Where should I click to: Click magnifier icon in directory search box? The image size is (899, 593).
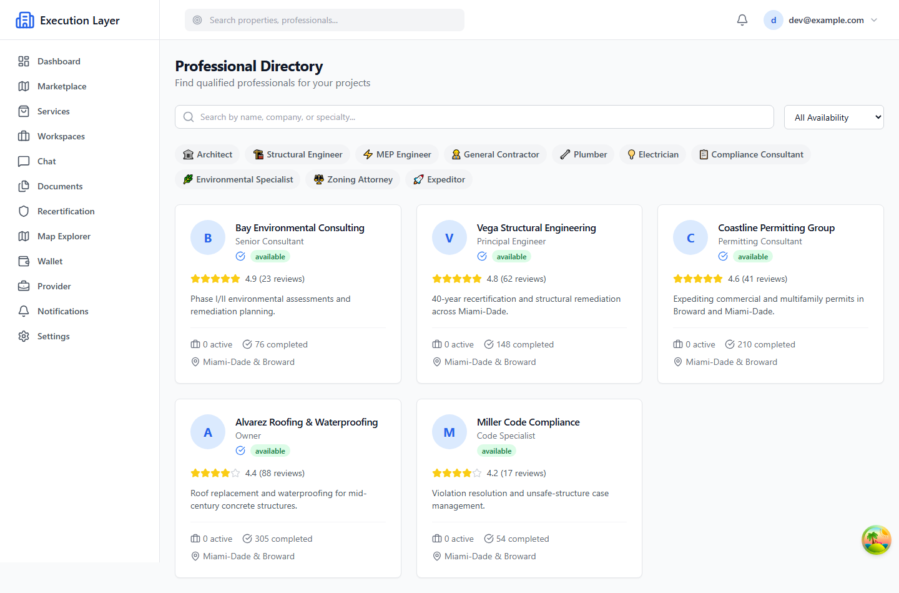189,117
